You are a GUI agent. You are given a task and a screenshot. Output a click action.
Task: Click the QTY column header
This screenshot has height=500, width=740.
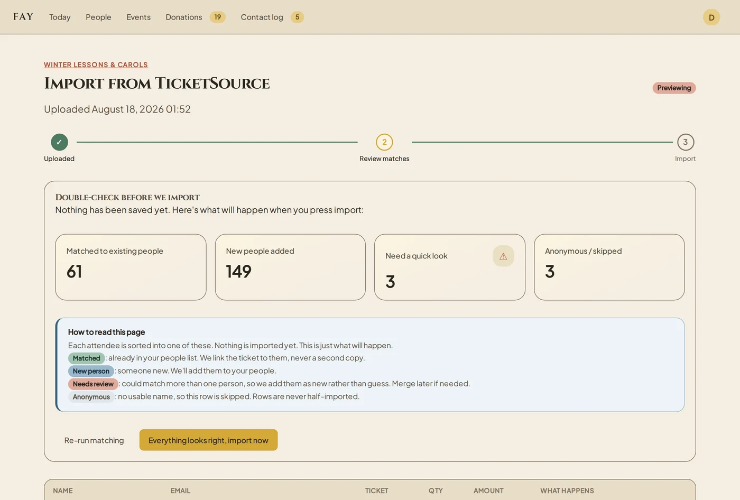click(x=436, y=490)
